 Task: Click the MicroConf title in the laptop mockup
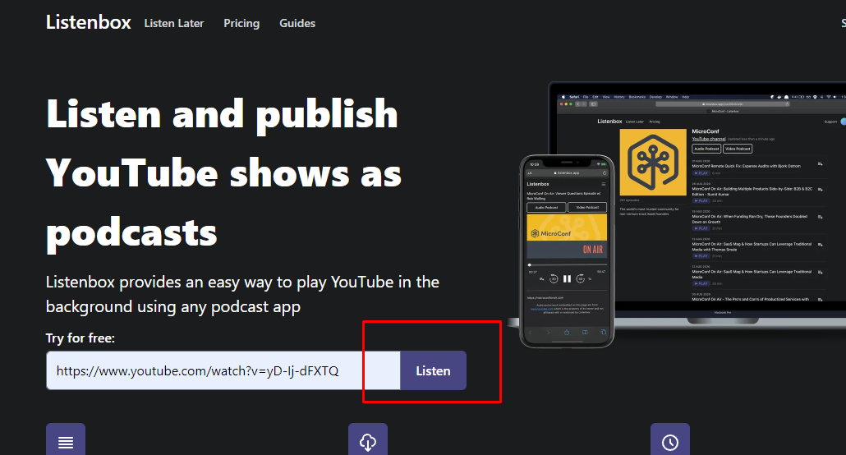pyautogui.click(x=706, y=131)
